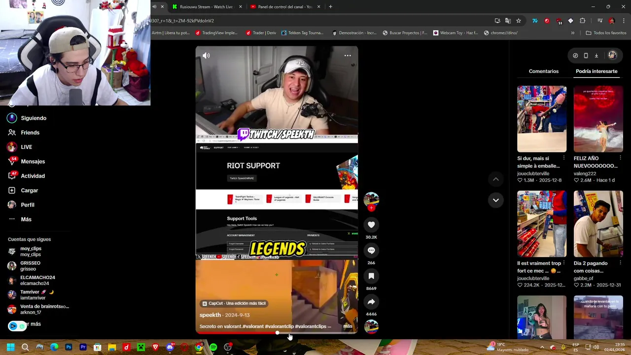Mute the TikTok video sound
The width and height of the screenshot is (631, 355).
pos(206,56)
